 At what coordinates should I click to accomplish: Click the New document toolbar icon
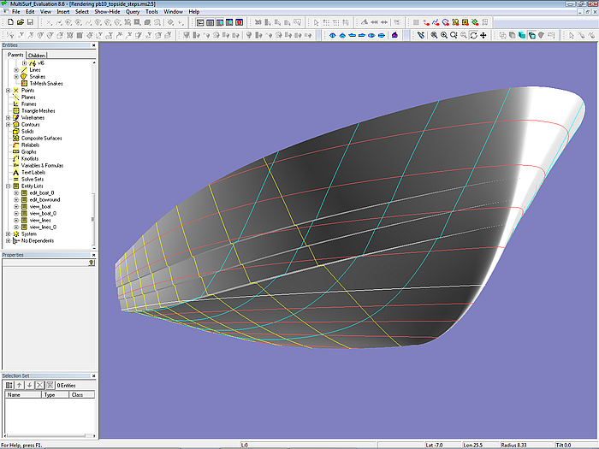[11, 22]
